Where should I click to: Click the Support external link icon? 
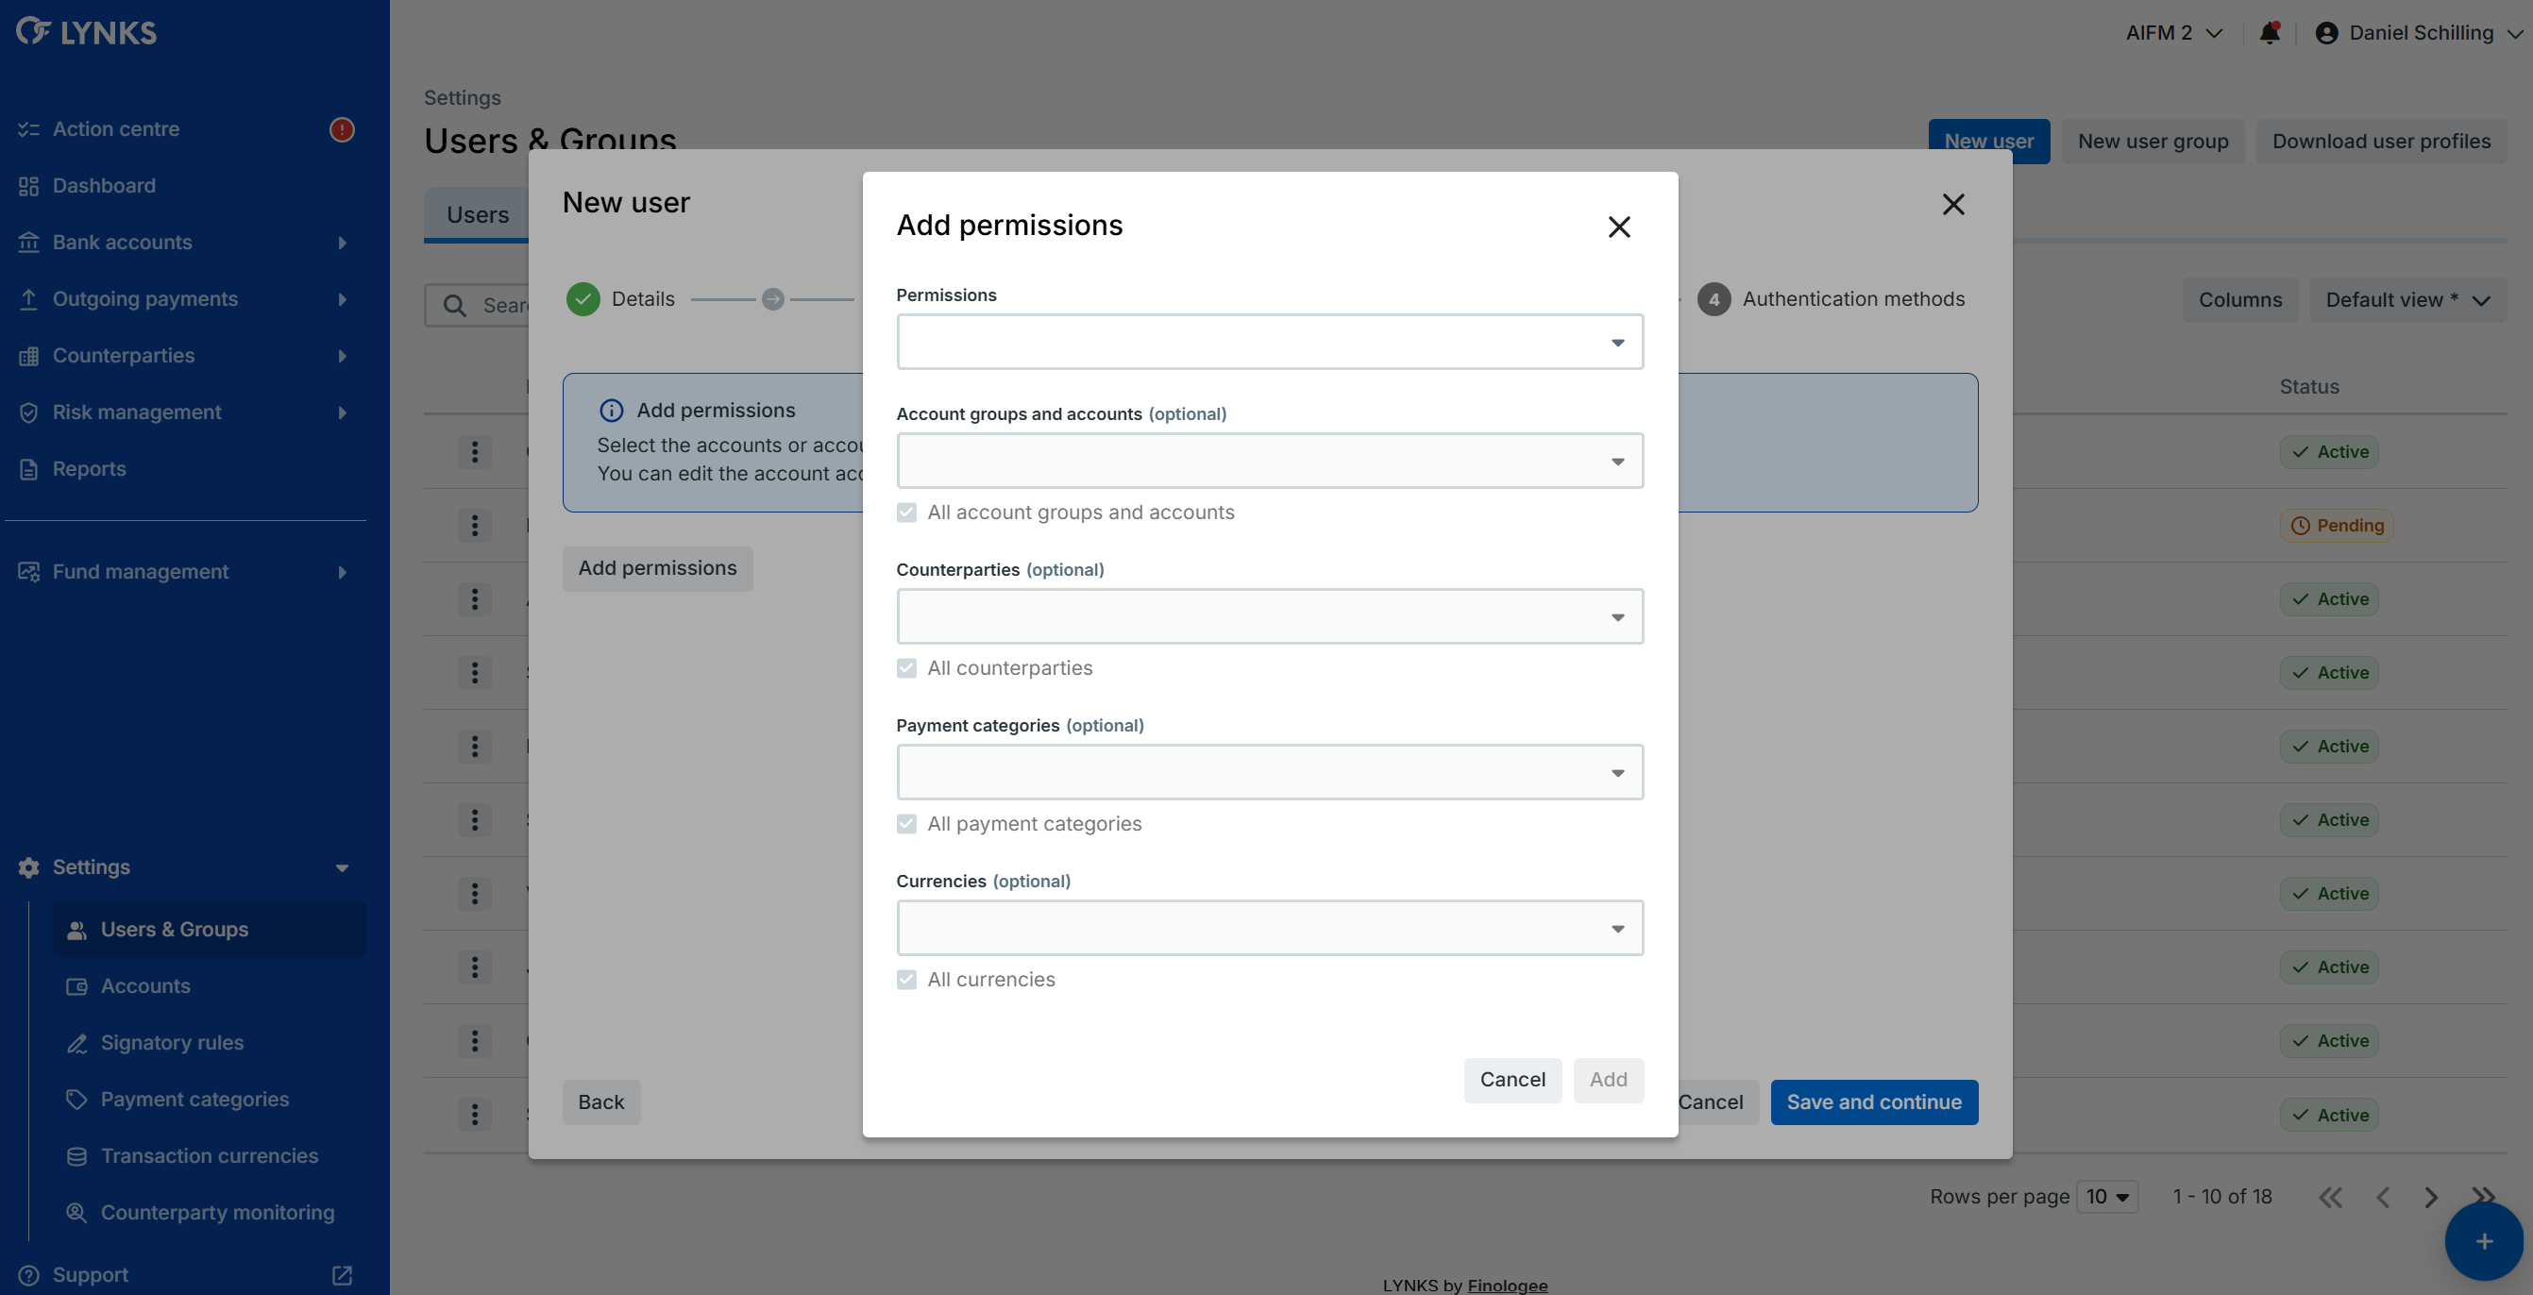coord(341,1274)
